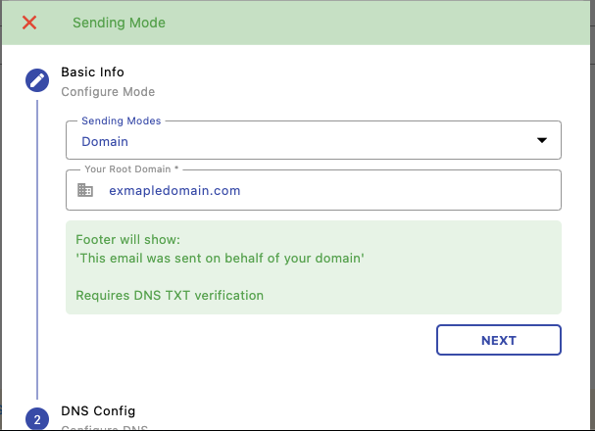Click the building icon in domain field
Image resolution: width=595 pixels, height=431 pixels.
[86, 190]
